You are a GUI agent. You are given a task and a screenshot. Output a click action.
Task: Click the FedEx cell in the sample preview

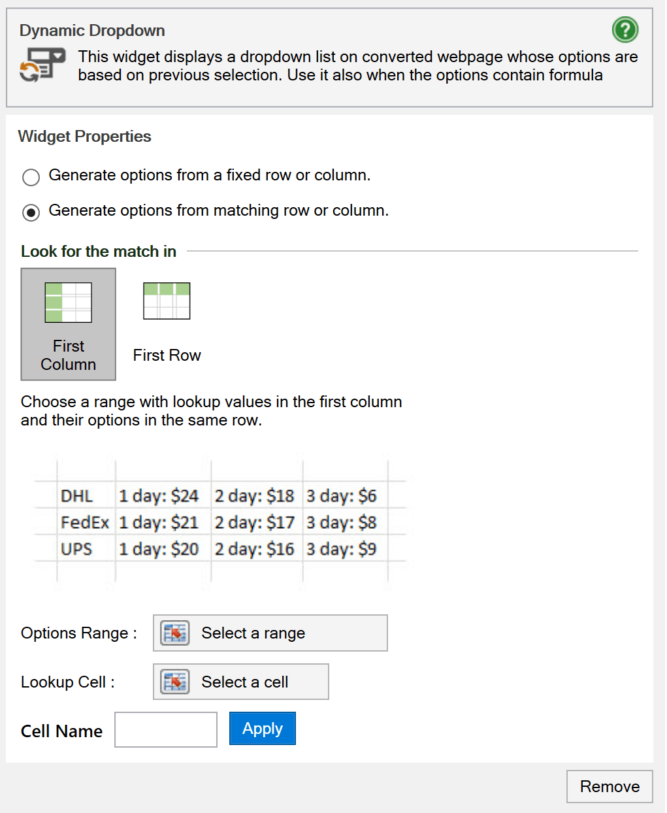click(84, 522)
